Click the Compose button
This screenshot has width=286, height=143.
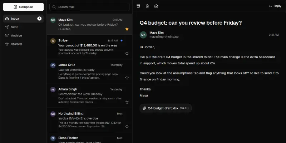(23, 7)
